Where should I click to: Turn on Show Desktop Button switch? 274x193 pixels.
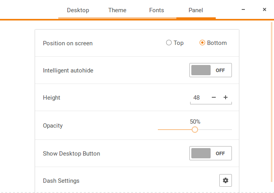211,153
